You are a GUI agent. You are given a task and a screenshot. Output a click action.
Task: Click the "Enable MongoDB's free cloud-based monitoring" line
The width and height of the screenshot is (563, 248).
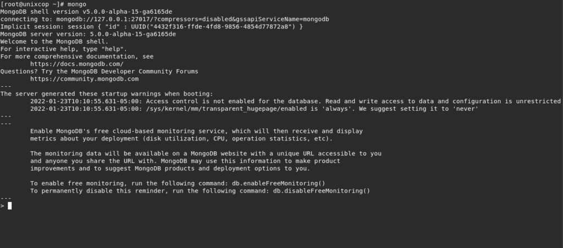196,131
